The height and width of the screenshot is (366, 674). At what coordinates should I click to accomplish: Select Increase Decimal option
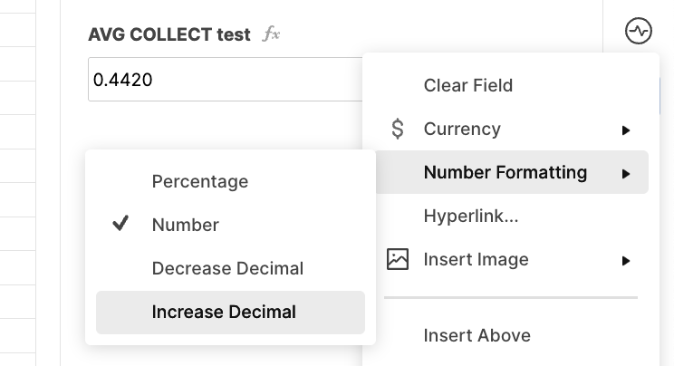pos(230,313)
